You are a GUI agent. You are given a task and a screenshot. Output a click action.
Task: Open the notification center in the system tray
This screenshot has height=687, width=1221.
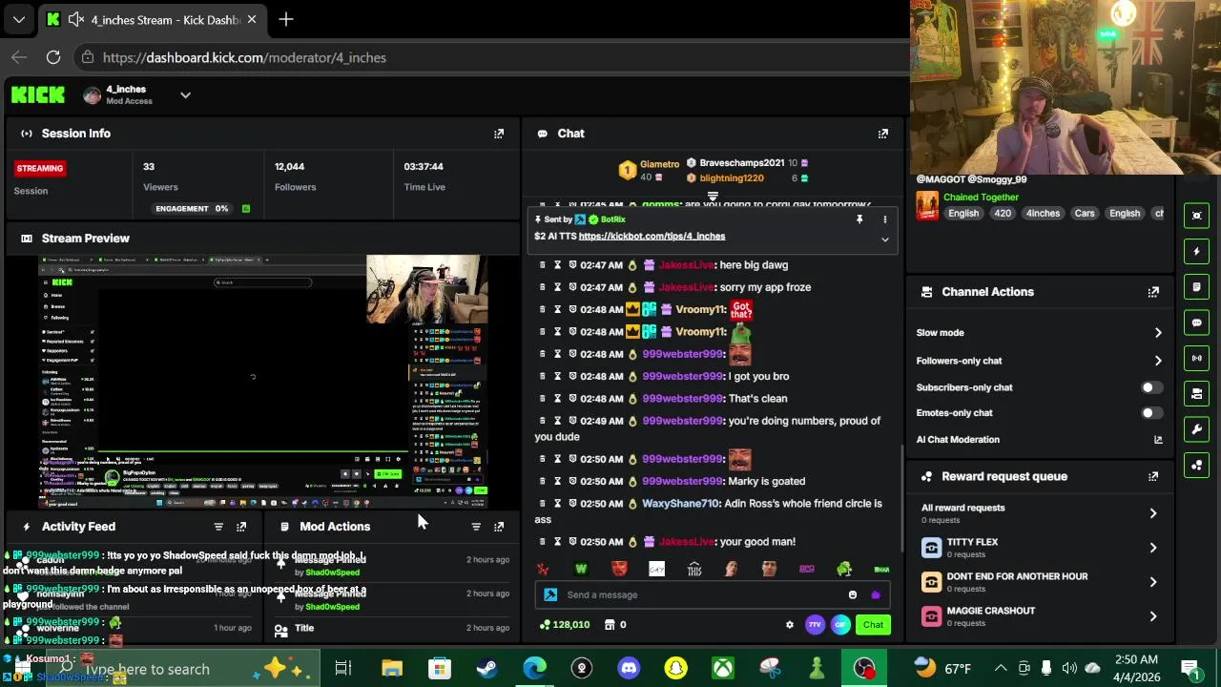point(1190,668)
